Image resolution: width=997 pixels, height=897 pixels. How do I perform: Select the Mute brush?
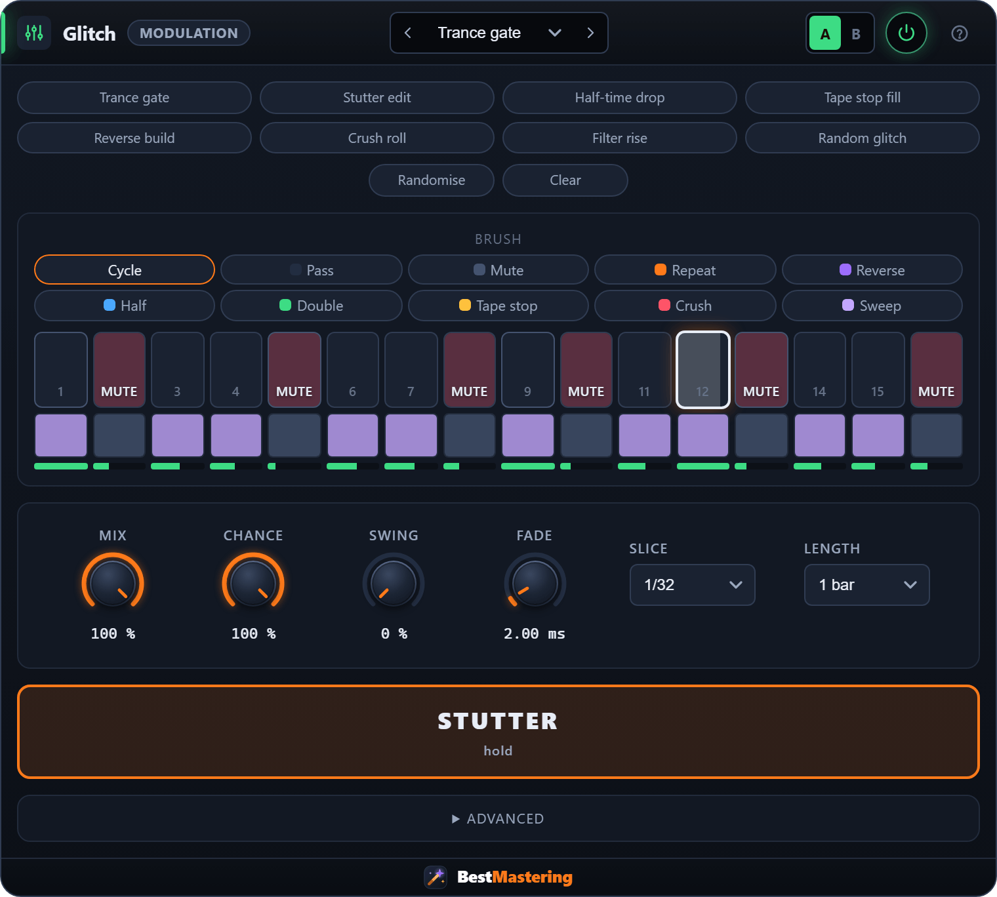point(498,270)
